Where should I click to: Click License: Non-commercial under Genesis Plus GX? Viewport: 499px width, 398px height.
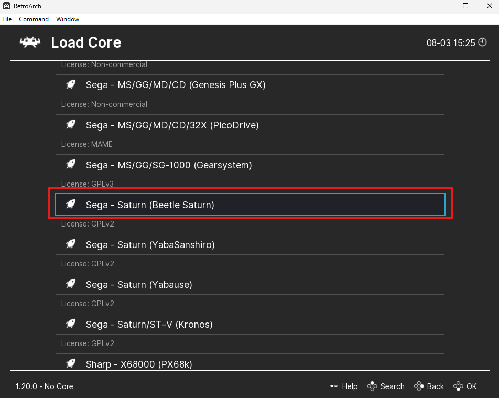(104, 104)
